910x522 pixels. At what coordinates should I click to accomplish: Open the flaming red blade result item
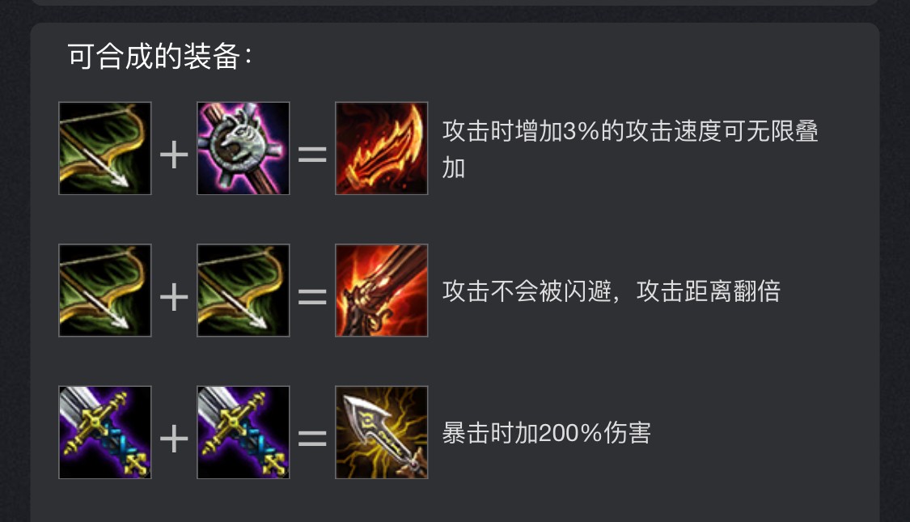point(381,148)
